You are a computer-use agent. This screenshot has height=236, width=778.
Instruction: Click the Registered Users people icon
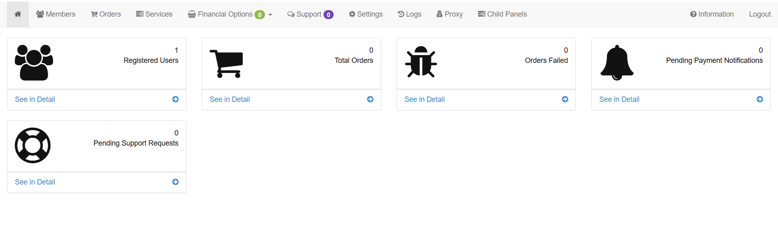pos(34,62)
